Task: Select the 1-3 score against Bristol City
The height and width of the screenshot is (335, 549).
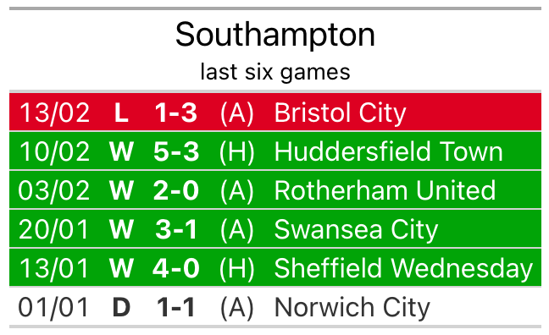Action: pyautogui.click(x=176, y=113)
